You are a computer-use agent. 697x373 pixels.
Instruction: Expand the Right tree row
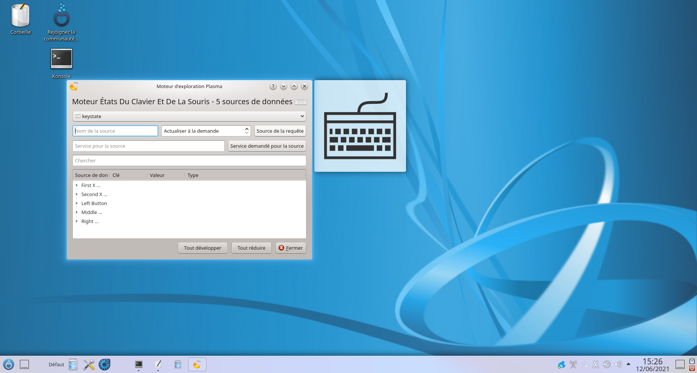77,221
